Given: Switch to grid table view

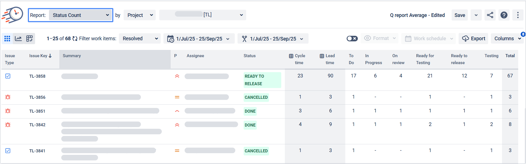Looking at the screenshot, I should point(7,39).
